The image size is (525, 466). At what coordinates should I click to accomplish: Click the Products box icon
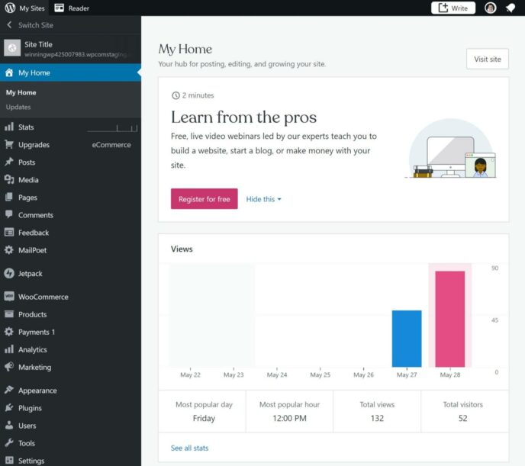(9, 314)
